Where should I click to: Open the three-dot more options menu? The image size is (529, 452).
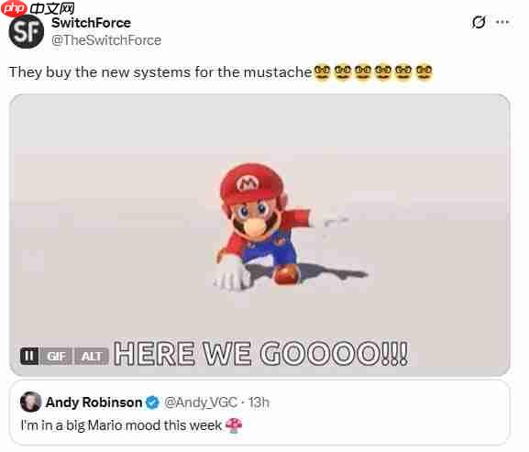pos(502,22)
